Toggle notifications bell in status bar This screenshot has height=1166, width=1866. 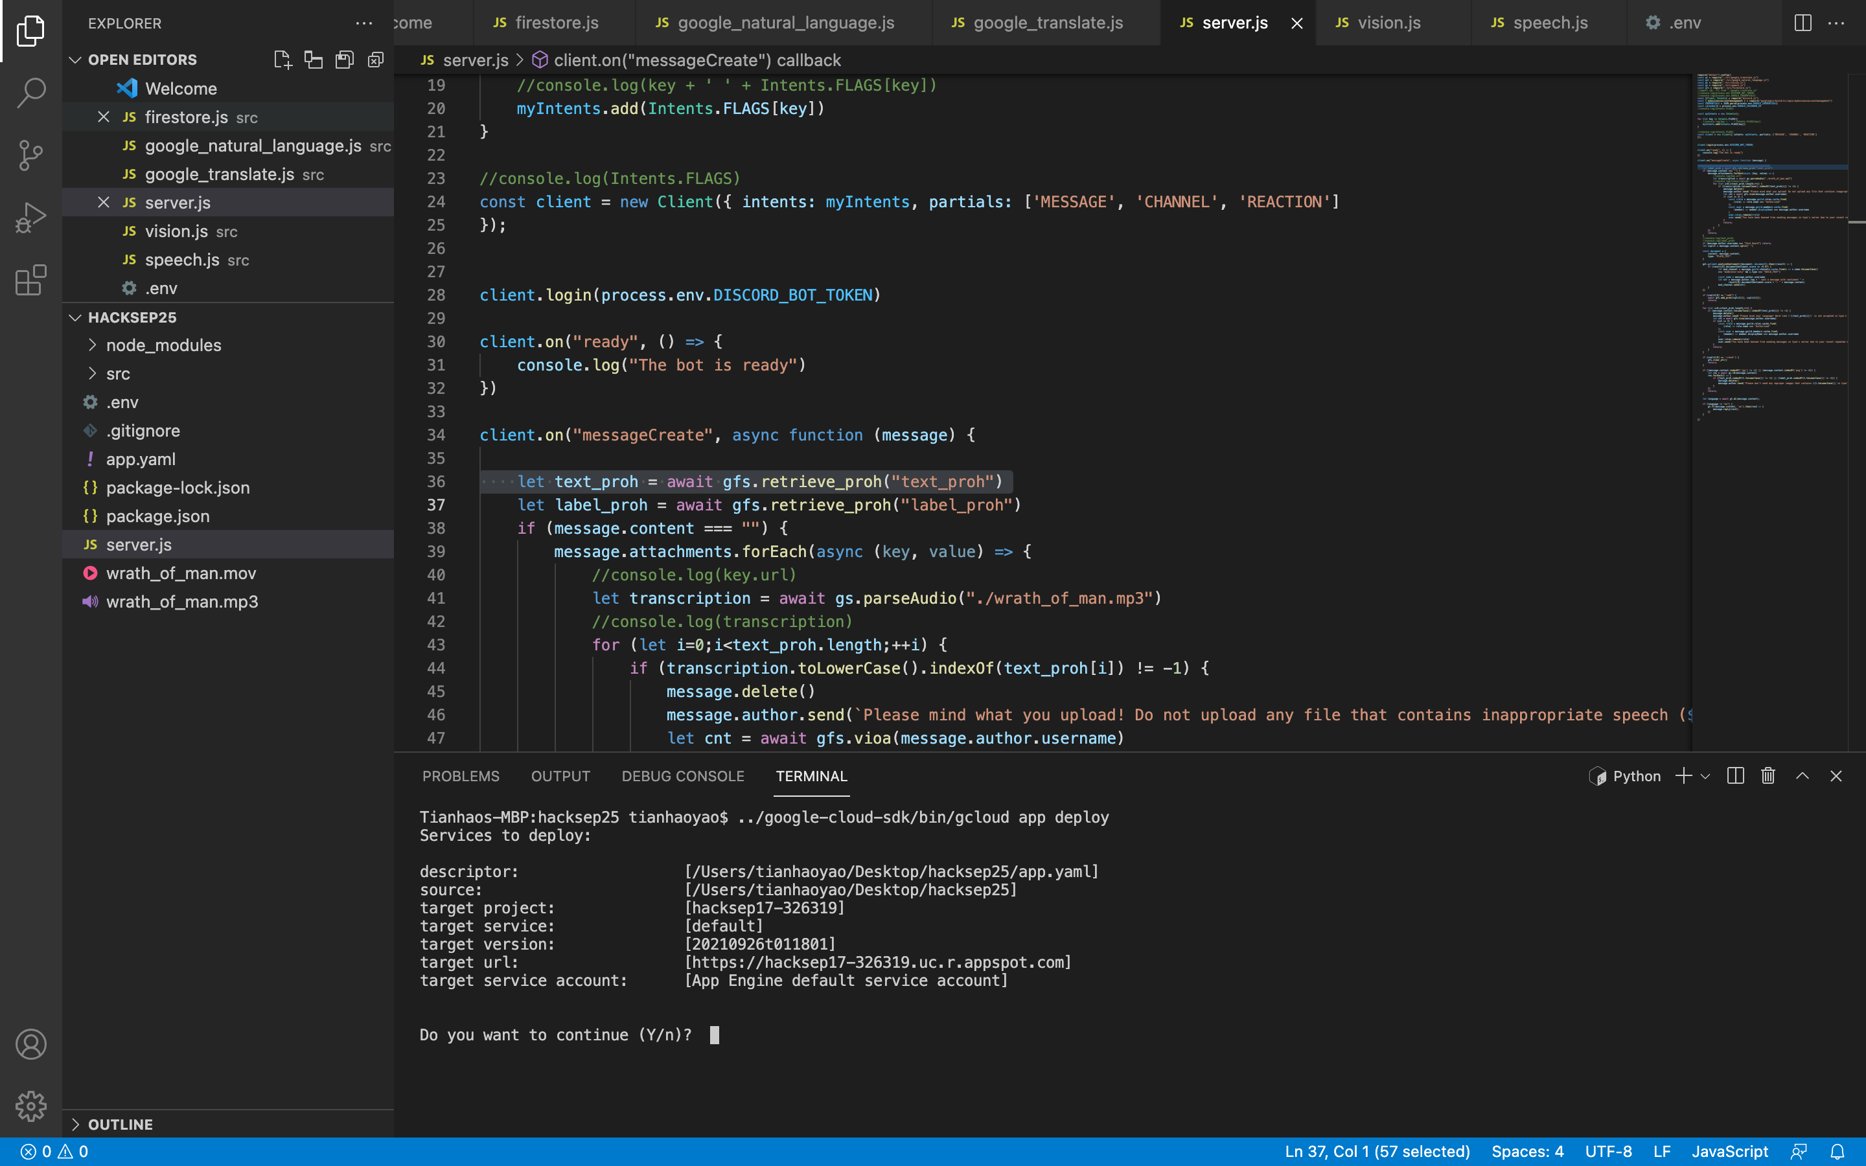coord(1837,1151)
